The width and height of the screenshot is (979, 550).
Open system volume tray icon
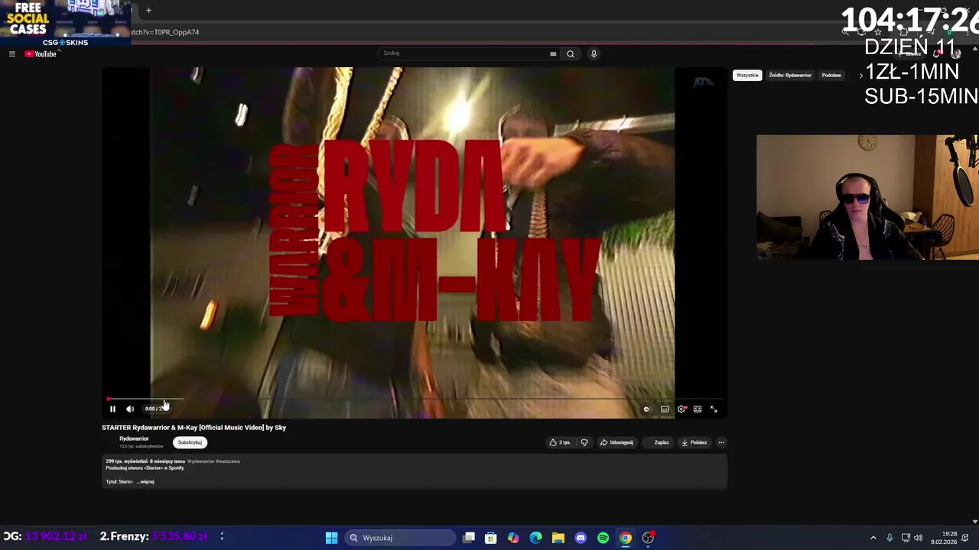pos(919,538)
